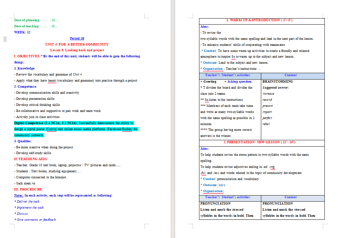Click the word rebel in suggested answers
The image size is (341, 238).
coord(266,124)
